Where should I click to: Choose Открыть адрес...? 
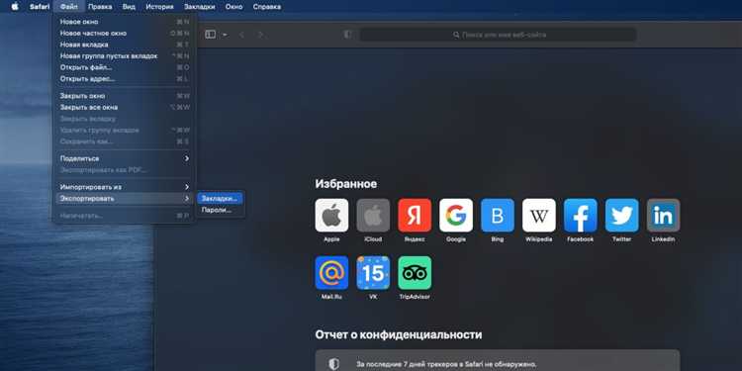[x=125, y=78]
